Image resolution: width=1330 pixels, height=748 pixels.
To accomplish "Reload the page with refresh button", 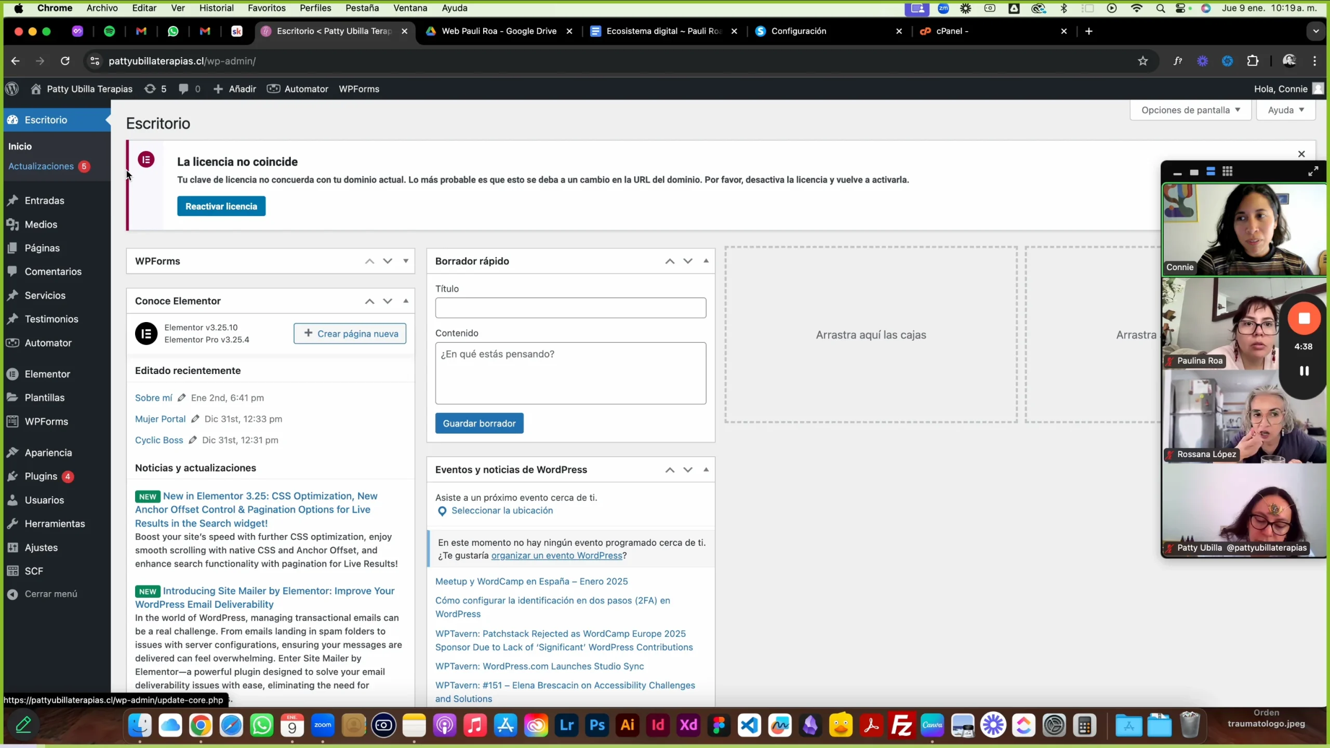I will click(x=65, y=61).
